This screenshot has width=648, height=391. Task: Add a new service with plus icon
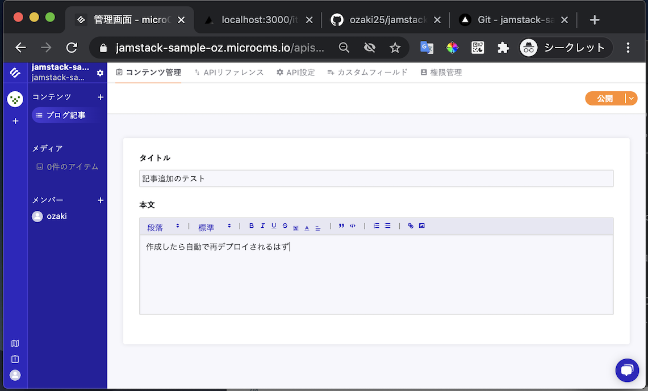[15, 121]
